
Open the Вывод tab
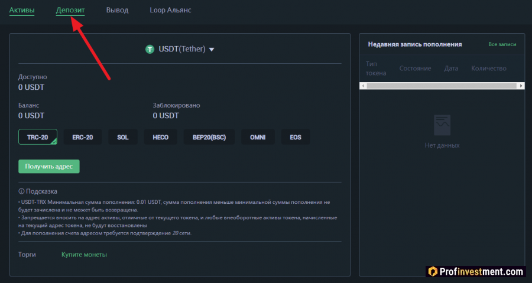coord(117,10)
